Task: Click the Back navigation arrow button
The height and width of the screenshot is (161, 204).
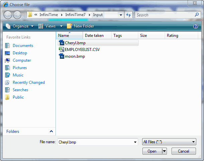Action: coord(8,15)
